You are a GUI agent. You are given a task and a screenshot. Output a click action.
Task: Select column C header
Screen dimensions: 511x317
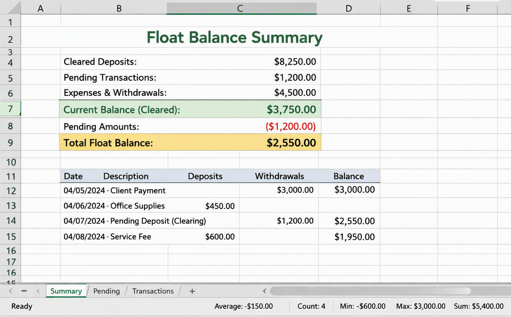coord(242,8)
